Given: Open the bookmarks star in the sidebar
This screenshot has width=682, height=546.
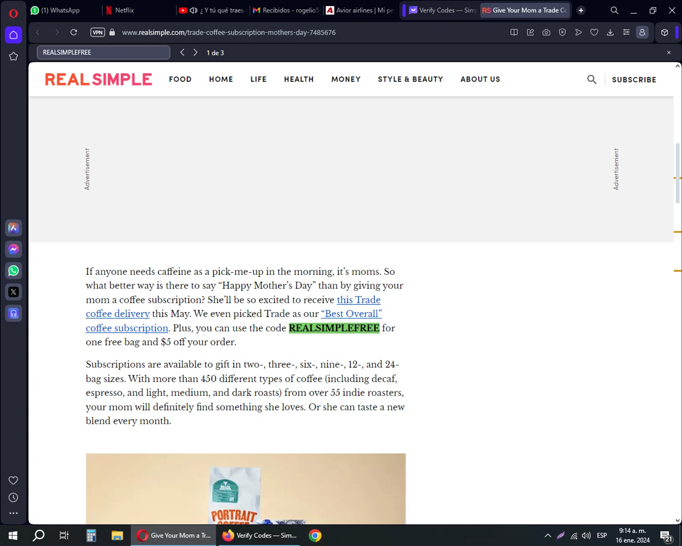Looking at the screenshot, I should tap(13, 56).
